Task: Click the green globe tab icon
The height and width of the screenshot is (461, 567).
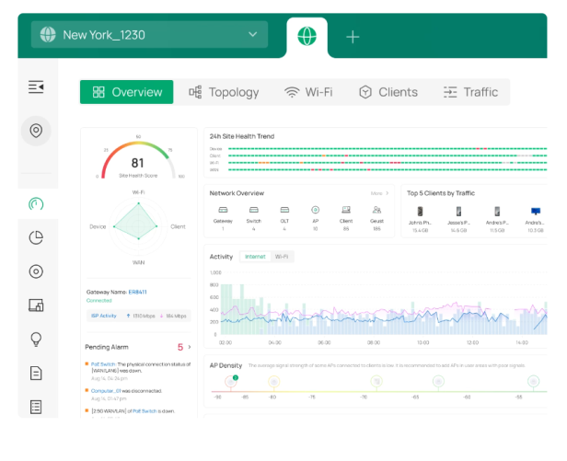Action: [x=307, y=36]
